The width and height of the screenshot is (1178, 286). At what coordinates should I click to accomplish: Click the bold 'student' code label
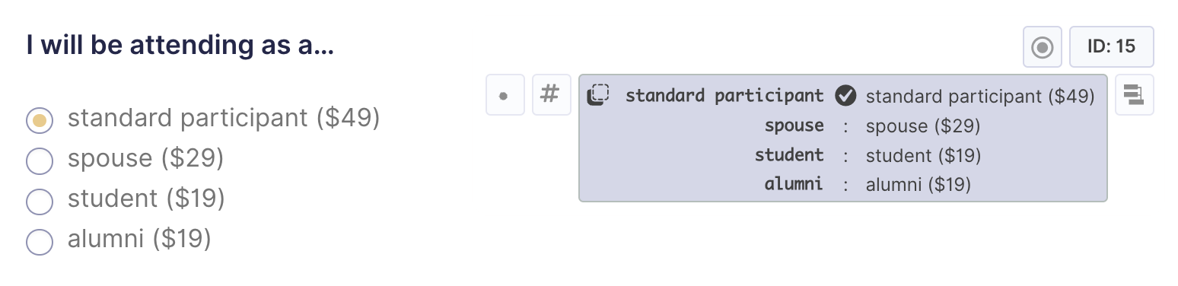pos(789,155)
